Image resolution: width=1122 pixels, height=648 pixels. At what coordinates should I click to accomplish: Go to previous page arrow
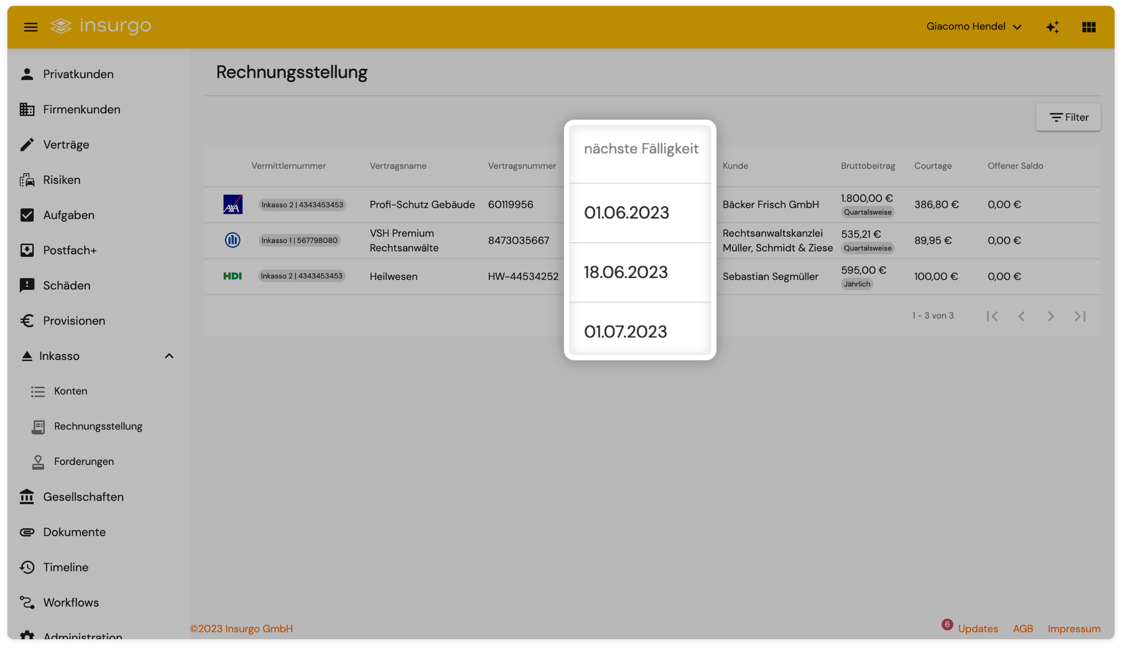point(1021,316)
